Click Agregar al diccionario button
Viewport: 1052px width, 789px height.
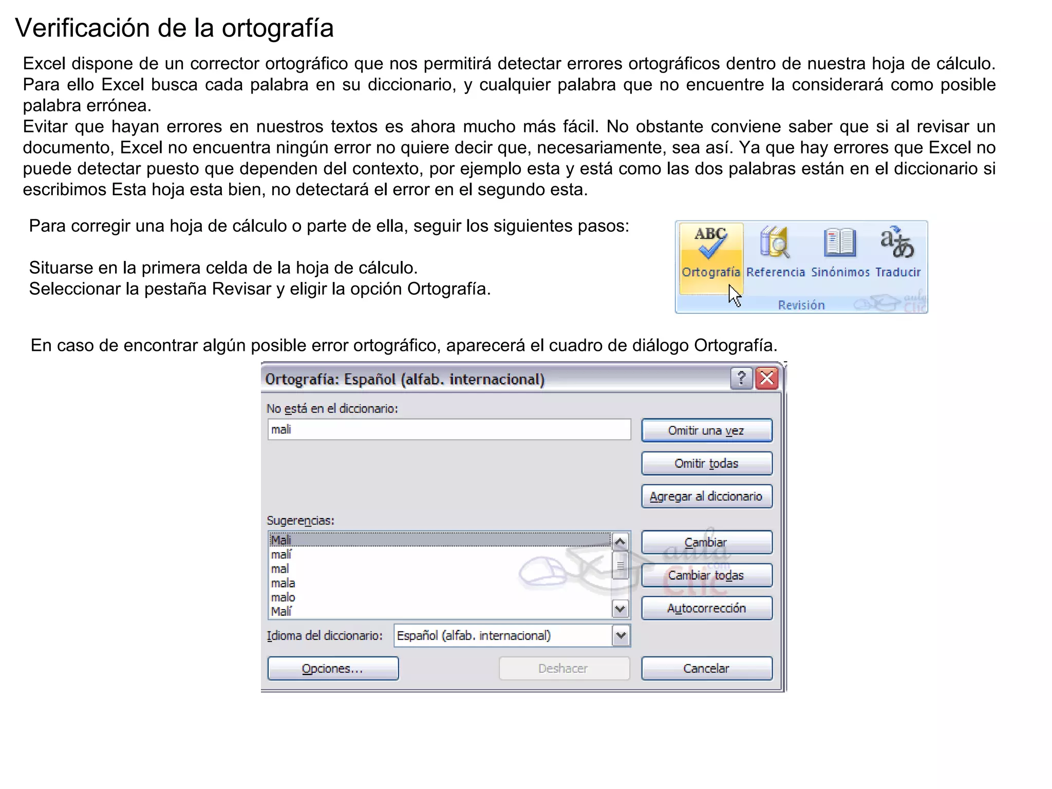pos(707,496)
